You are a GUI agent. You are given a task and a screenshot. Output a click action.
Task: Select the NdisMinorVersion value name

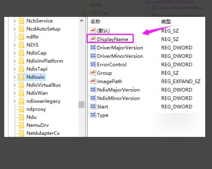pos(118,98)
